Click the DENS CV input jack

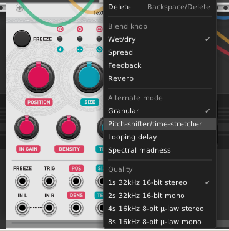[76, 208]
